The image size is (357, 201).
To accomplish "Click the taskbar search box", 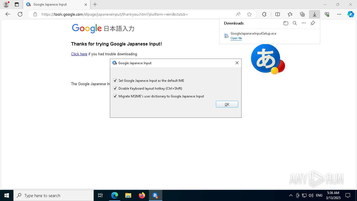I will [x=54, y=195].
